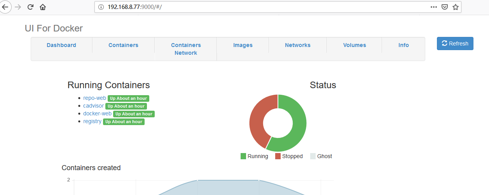This screenshot has height=195, width=489.
Task: Open the Info tab
Action: point(403,45)
